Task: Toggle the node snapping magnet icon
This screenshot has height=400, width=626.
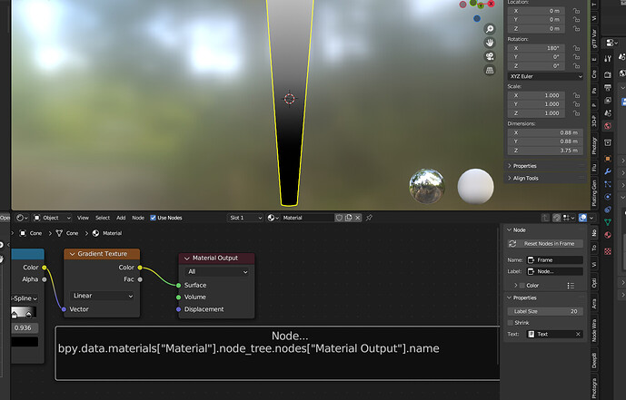Action: (x=557, y=218)
